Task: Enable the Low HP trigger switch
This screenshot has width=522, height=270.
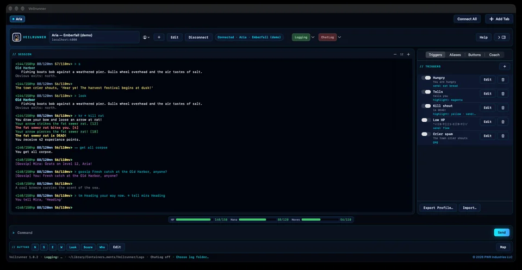Action: click(426, 120)
